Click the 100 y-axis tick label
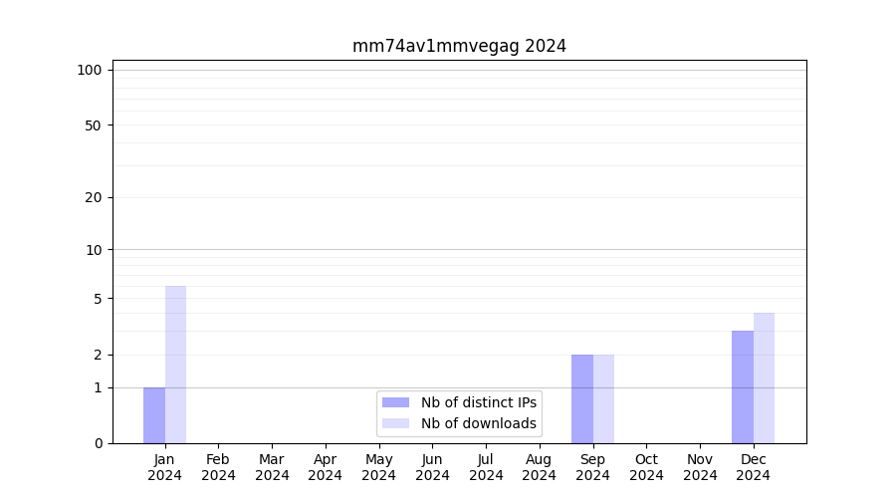896x498 pixels. coord(90,70)
